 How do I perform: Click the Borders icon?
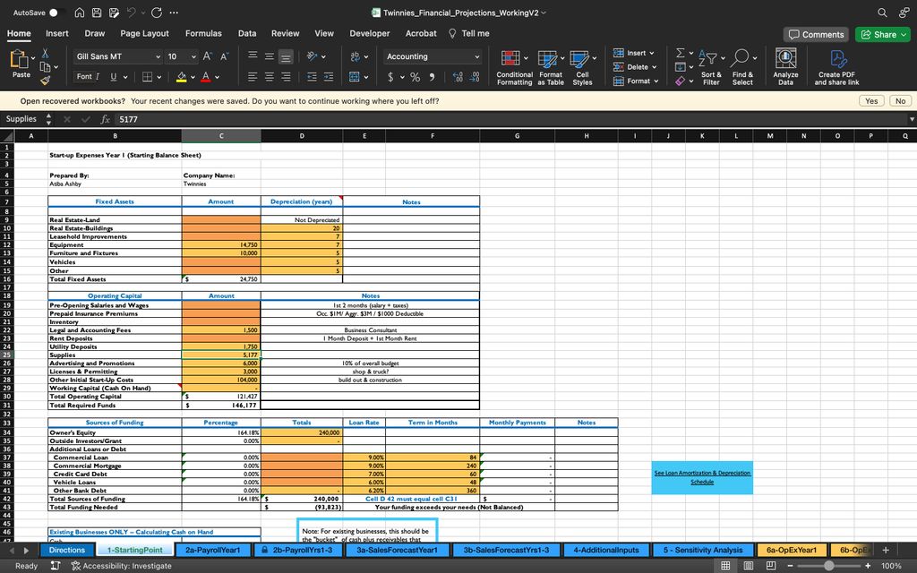[148, 77]
